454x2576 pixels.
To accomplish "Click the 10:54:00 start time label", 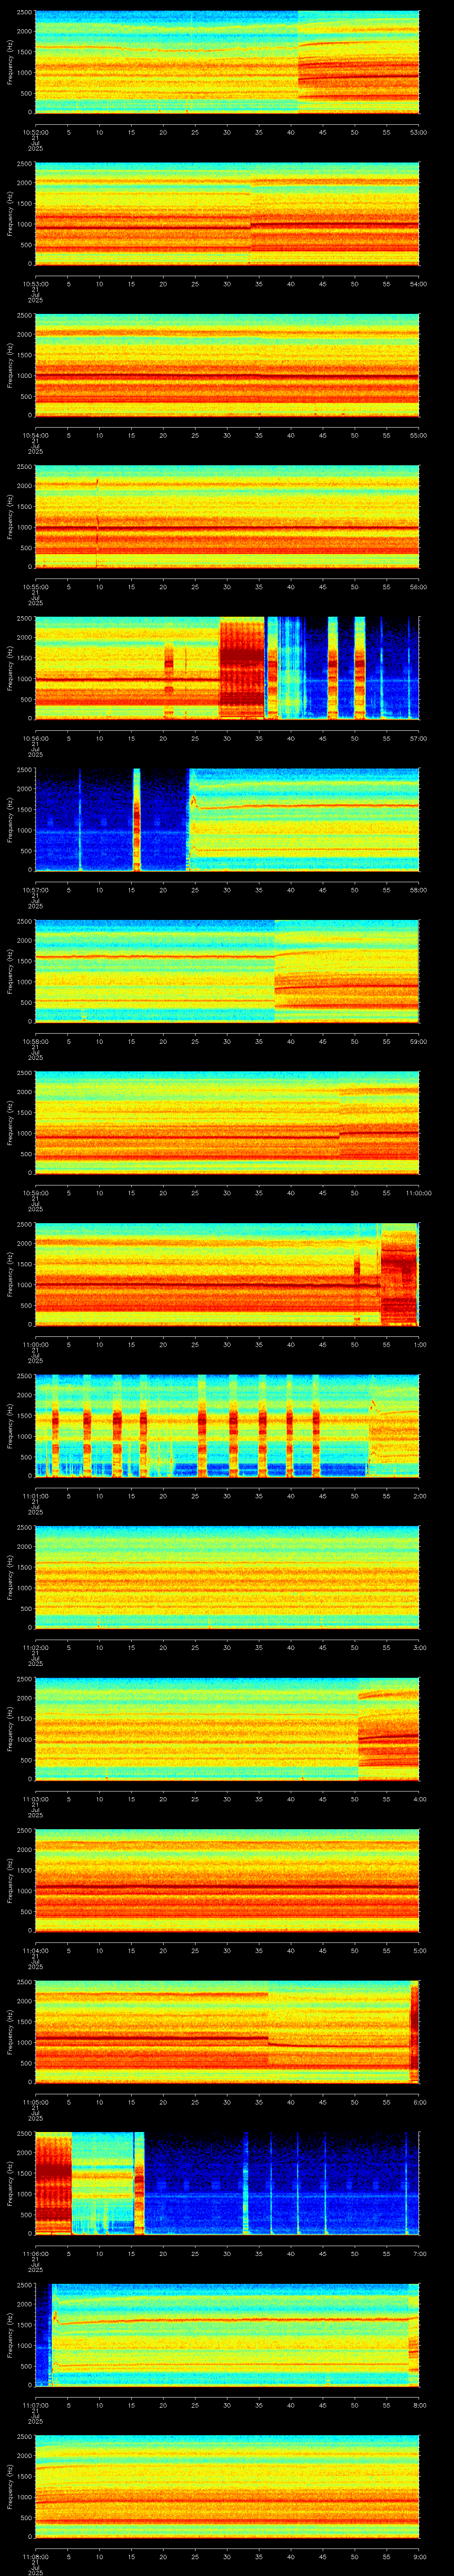I will click(x=35, y=435).
